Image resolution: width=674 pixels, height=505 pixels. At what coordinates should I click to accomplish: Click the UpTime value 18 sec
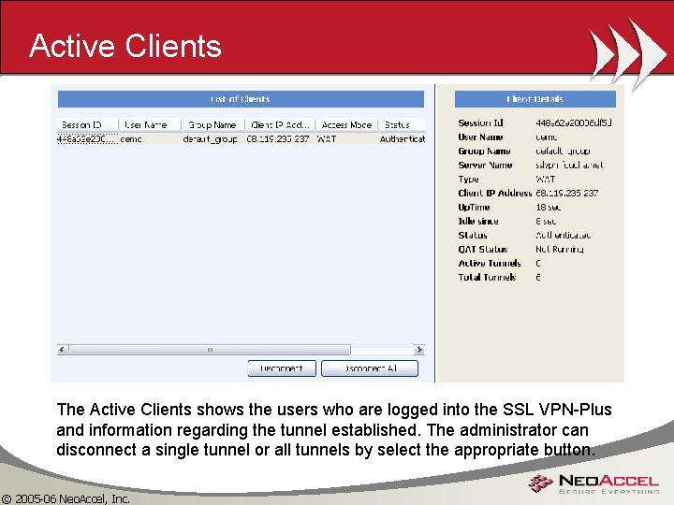coord(548,208)
